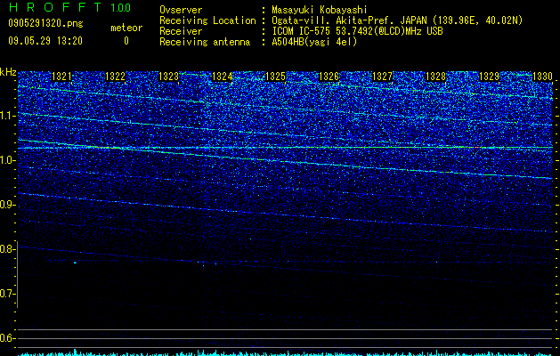Click the observer name Masayuki Kobayashi

pos(320,10)
